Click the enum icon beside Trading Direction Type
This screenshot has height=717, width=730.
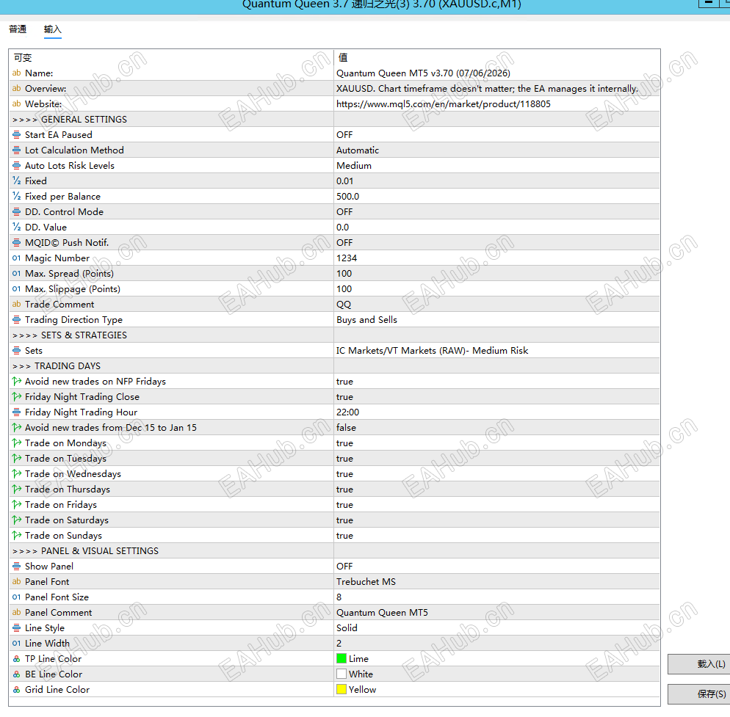(x=16, y=320)
